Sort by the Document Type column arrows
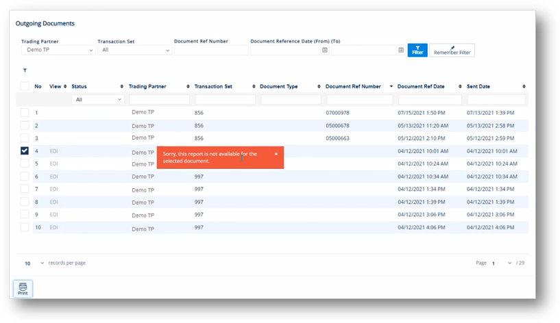Image resolution: width=560 pixels, height=323 pixels. (319, 87)
